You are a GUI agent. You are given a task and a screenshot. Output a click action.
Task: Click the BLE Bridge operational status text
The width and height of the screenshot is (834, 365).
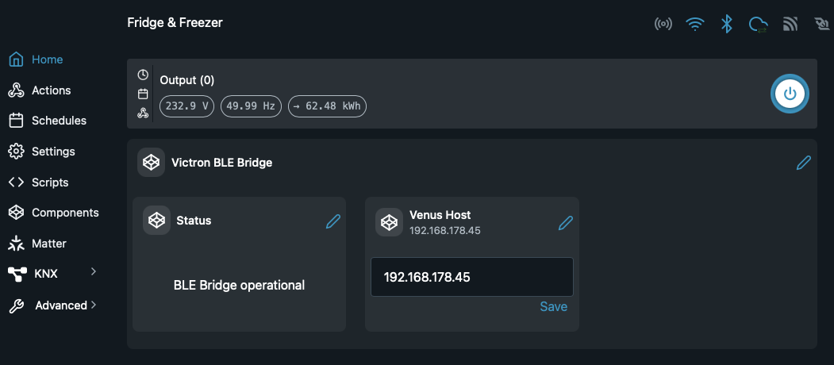240,285
